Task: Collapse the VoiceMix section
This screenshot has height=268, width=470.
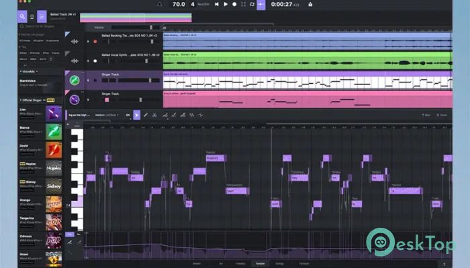Action: [x=21, y=72]
